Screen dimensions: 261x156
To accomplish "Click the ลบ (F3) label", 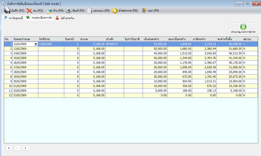I will [38, 11].
